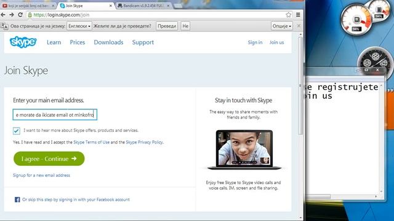Select the Join Skype tab
Screen dimensions: 394x221
tap(86, 6)
